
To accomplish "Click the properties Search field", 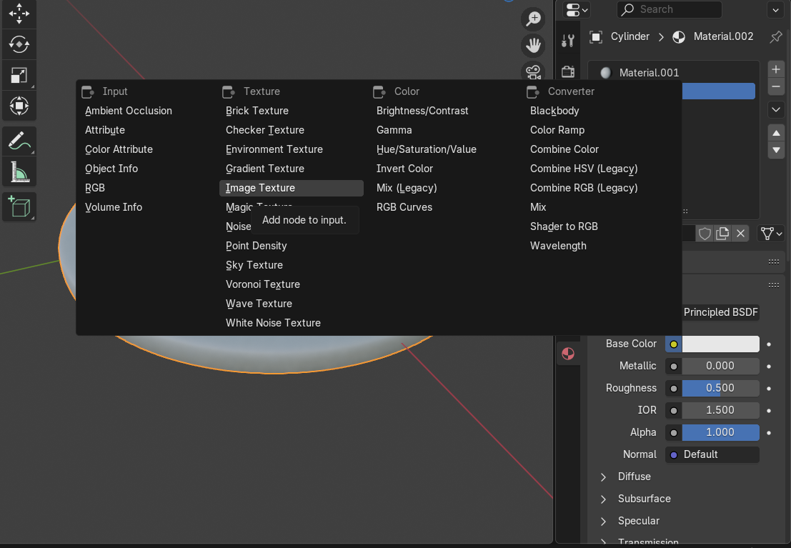I will pos(669,9).
